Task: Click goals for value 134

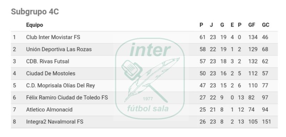Action: tap(253, 37)
